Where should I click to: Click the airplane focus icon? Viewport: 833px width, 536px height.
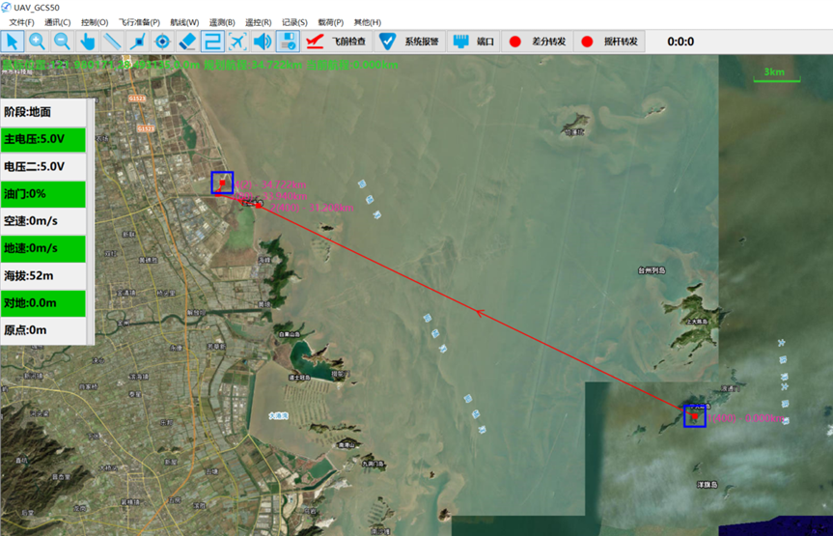(238, 42)
